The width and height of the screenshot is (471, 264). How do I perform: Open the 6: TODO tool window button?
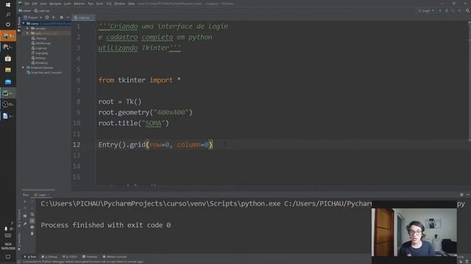(x=70, y=257)
